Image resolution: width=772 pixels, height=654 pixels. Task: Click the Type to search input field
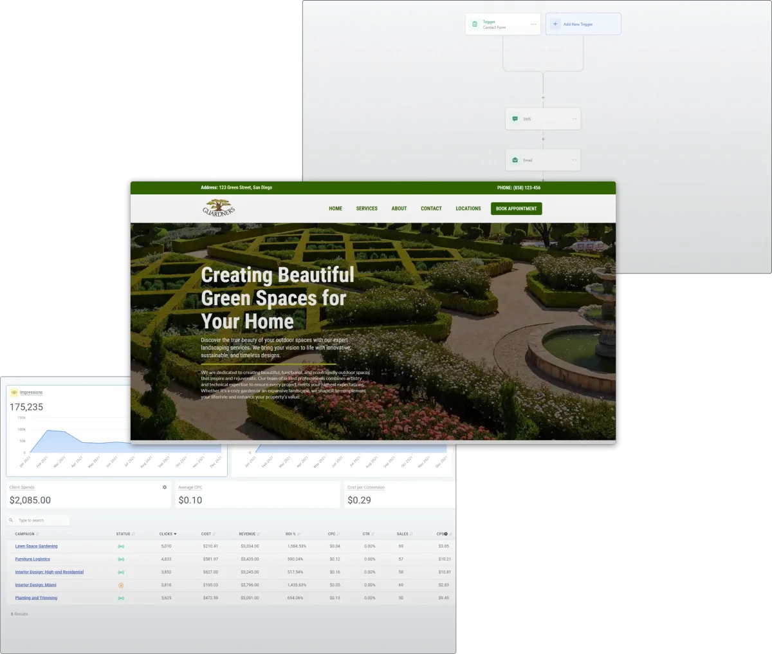(39, 520)
